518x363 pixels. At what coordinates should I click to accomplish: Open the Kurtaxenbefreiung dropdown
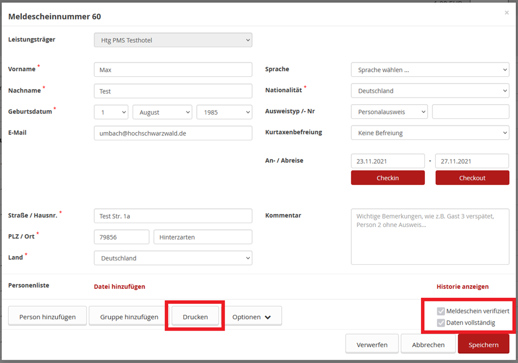pos(430,133)
